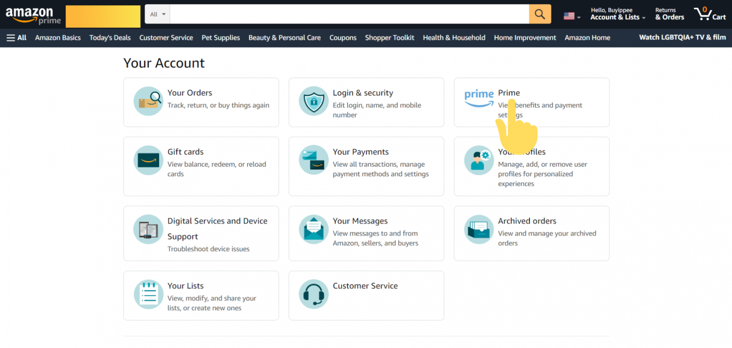Click the Amazon Prime logo
Image resolution: width=732 pixels, height=348 pixels.
33,15
